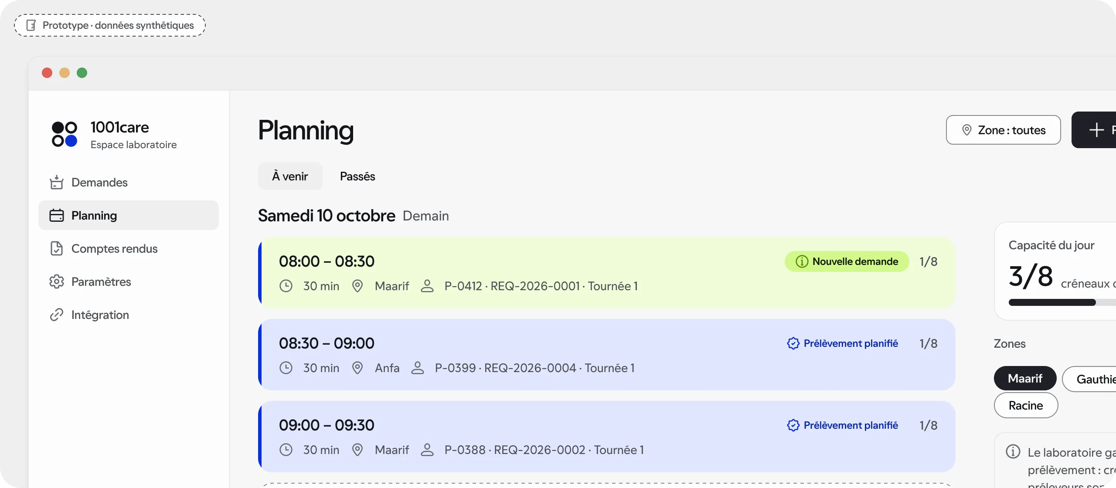
Task: Click the Intégration link icon
Action: 57,315
